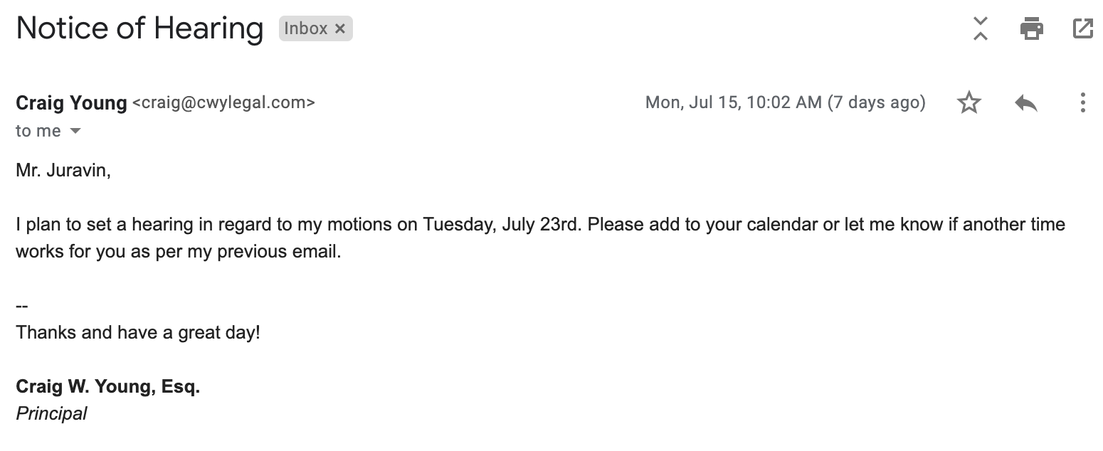
Task: Click the "Mr. Juravin," greeting line
Action: click(63, 171)
